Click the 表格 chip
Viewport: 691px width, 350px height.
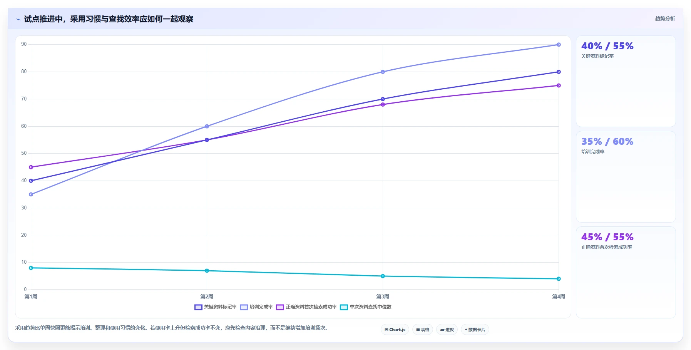tap(423, 330)
